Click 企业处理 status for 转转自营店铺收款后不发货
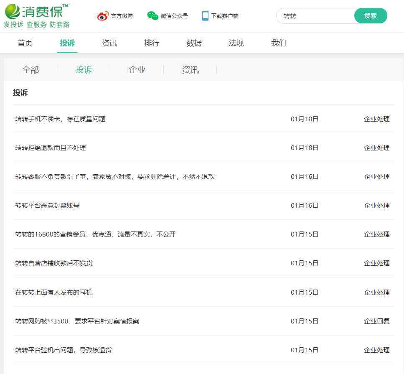This screenshot has height=374, width=404. [x=377, y=263]
